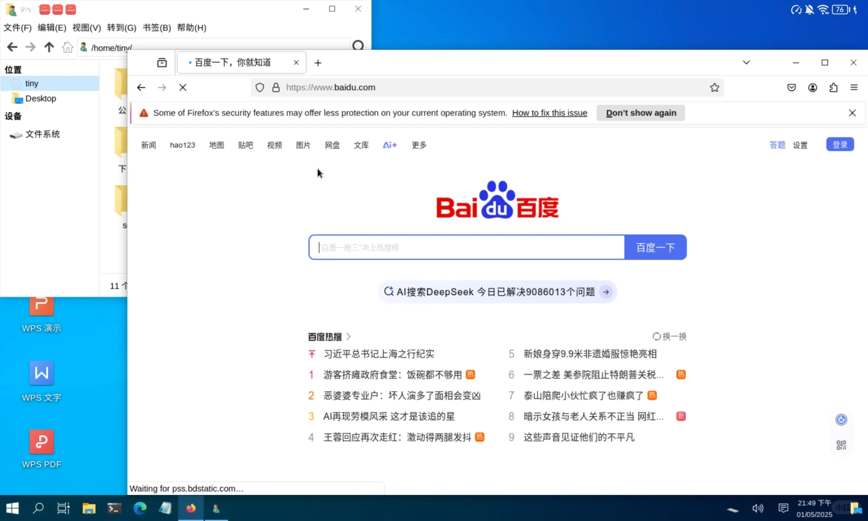The image size is (868, 521).
Task: Bookmark the page with the star icon
Action: (715, 87)
